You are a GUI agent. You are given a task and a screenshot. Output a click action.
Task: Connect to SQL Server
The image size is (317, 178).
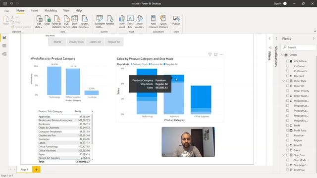66,22
